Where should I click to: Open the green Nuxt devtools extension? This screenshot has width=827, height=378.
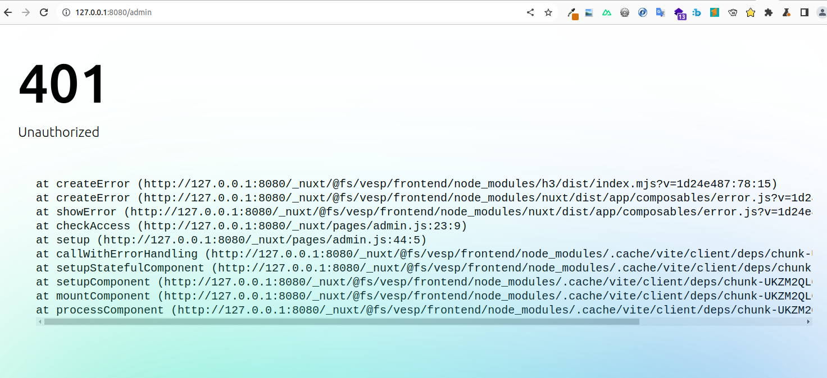(x=607, y=12)
